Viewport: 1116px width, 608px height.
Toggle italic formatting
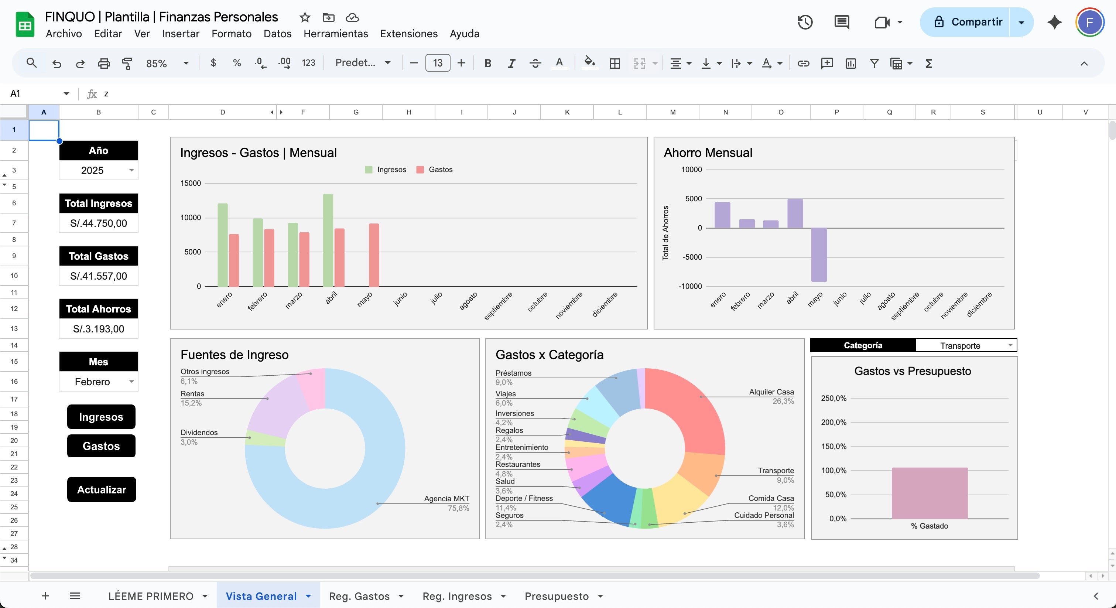511,63
